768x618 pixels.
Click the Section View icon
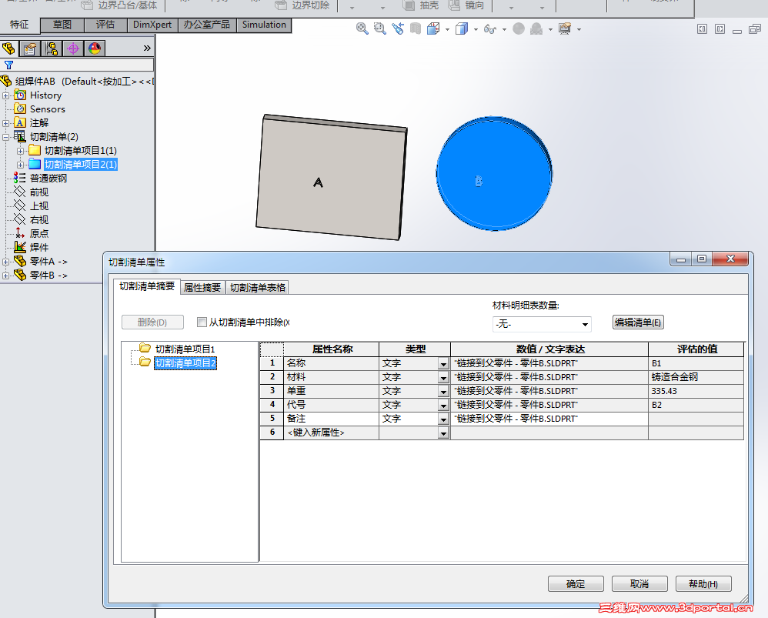[416, 29]
